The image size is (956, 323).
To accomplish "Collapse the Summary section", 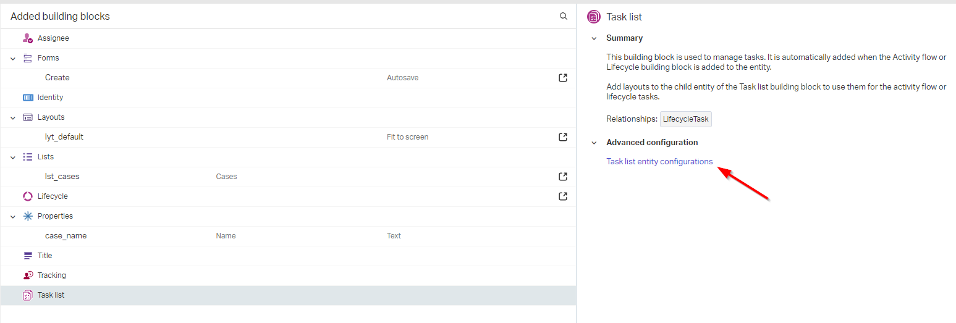I will pos(594,38).
